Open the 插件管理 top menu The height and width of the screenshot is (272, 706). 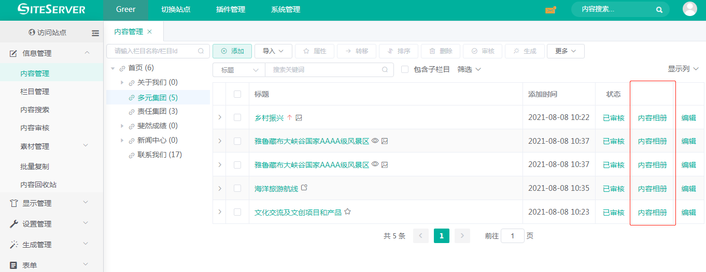click(x=231, y=10)
